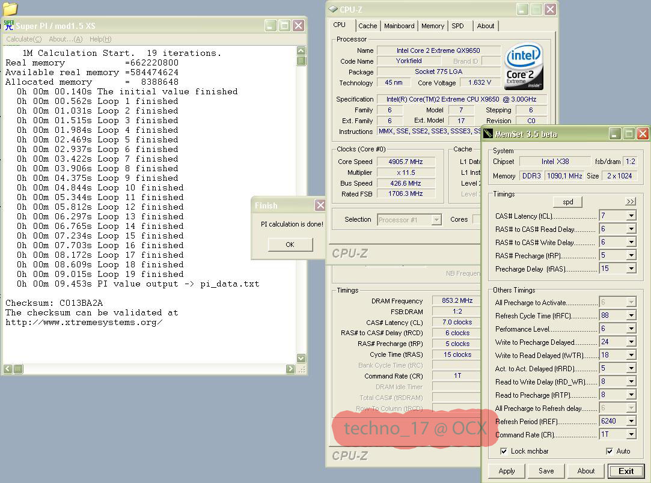Screen dimensions: 651x483
Task: Click the Super PI title bar icon
Action: pyautogui.click(x=9, y=25)
